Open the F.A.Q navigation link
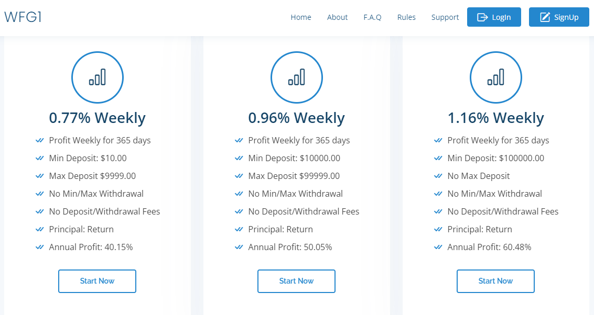This screenshot has height=315, width=594. tap(372, 17)
